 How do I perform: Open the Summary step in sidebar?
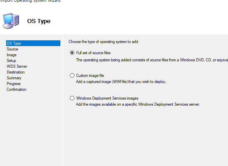coord(14,78)
